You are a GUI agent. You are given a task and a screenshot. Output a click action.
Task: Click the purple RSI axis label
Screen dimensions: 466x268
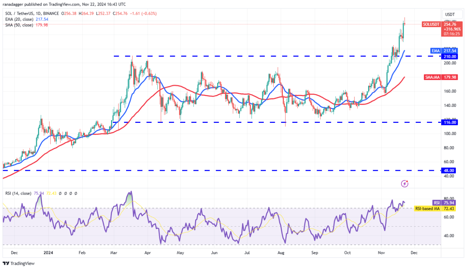(436, 203)
